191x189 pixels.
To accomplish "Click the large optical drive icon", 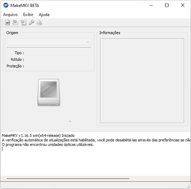I will click(x=49, y=92).
